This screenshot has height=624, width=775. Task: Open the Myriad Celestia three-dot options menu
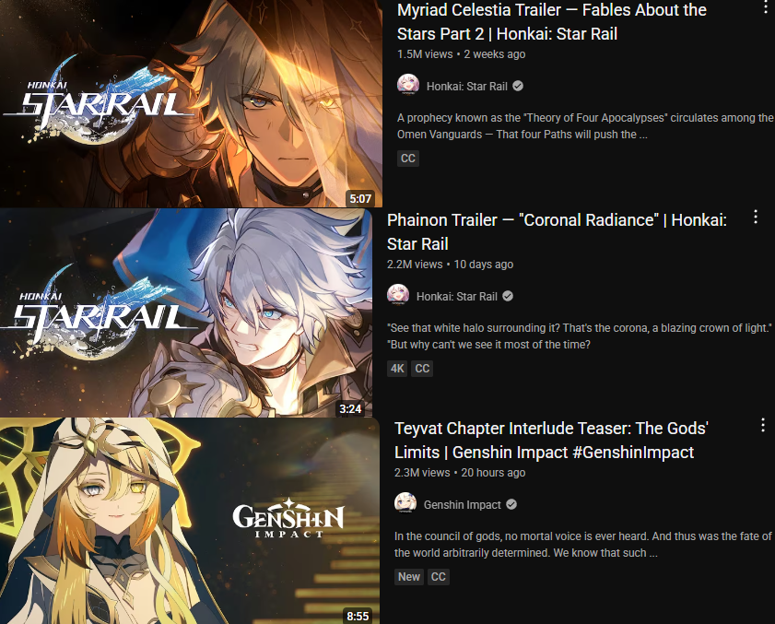pos(766,6)
